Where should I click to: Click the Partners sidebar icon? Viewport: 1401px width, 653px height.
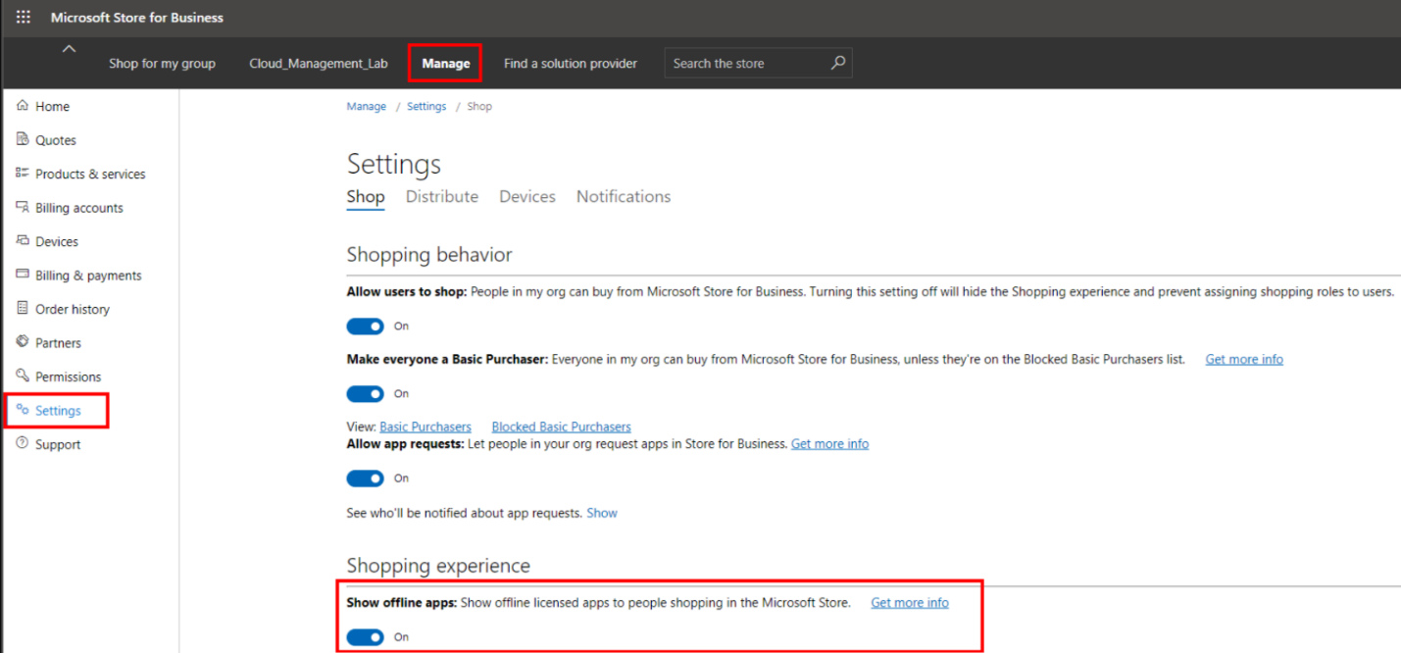click(x=23, y=342)
